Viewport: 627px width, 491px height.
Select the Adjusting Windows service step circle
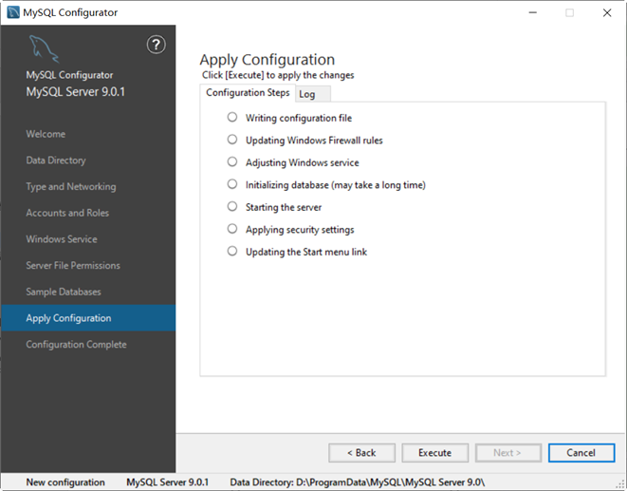(232, 162)
